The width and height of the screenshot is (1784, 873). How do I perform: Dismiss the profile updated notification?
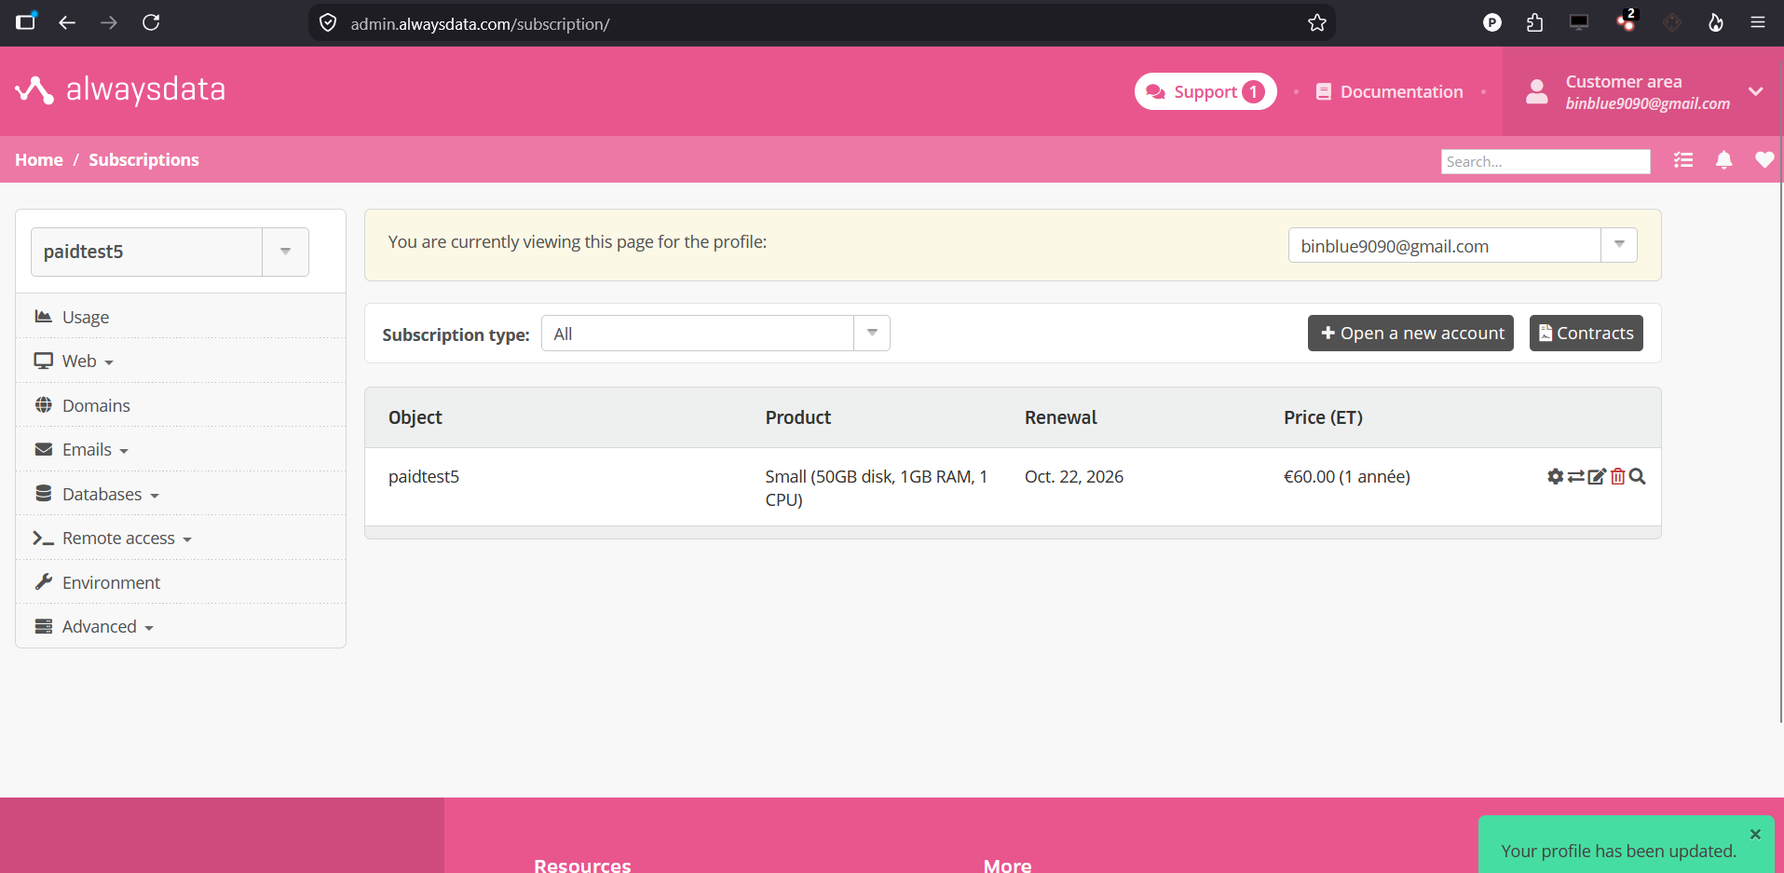click(1755, 834)
